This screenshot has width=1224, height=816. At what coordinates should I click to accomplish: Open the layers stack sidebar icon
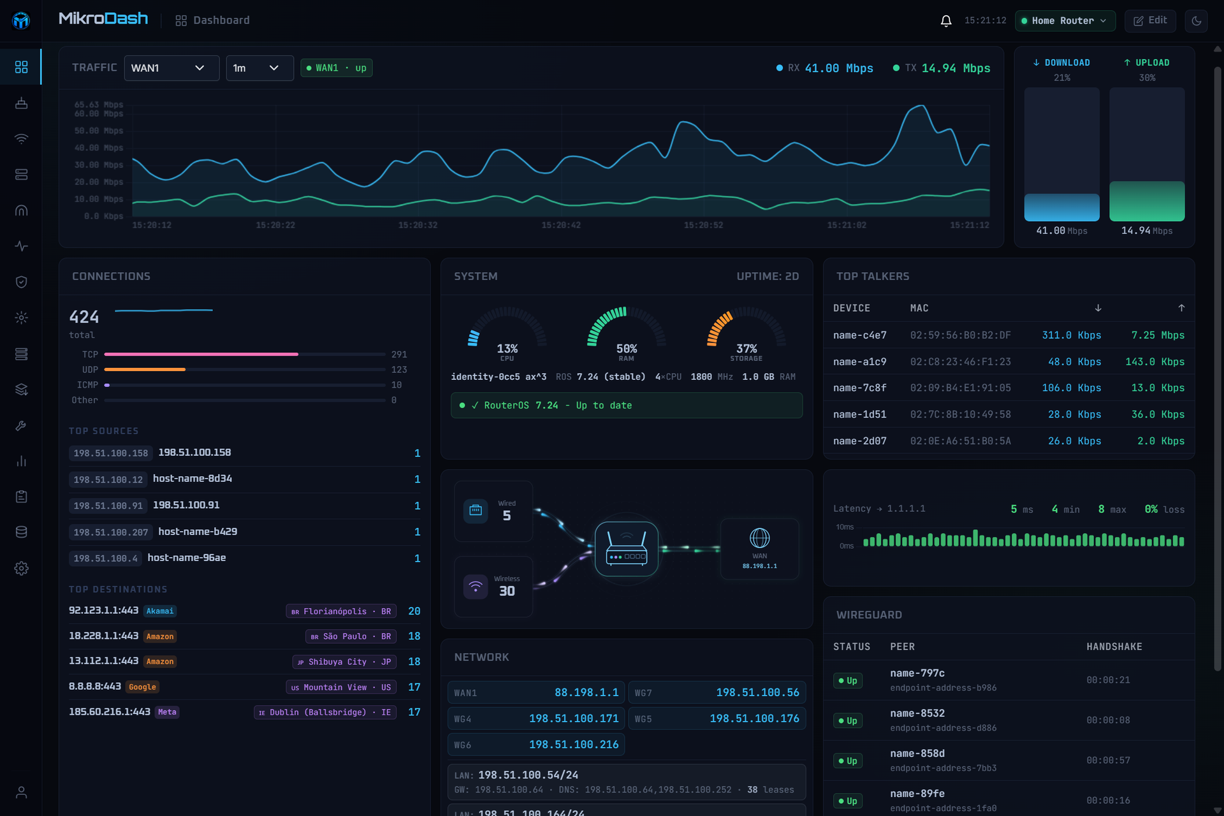point(21,390)
